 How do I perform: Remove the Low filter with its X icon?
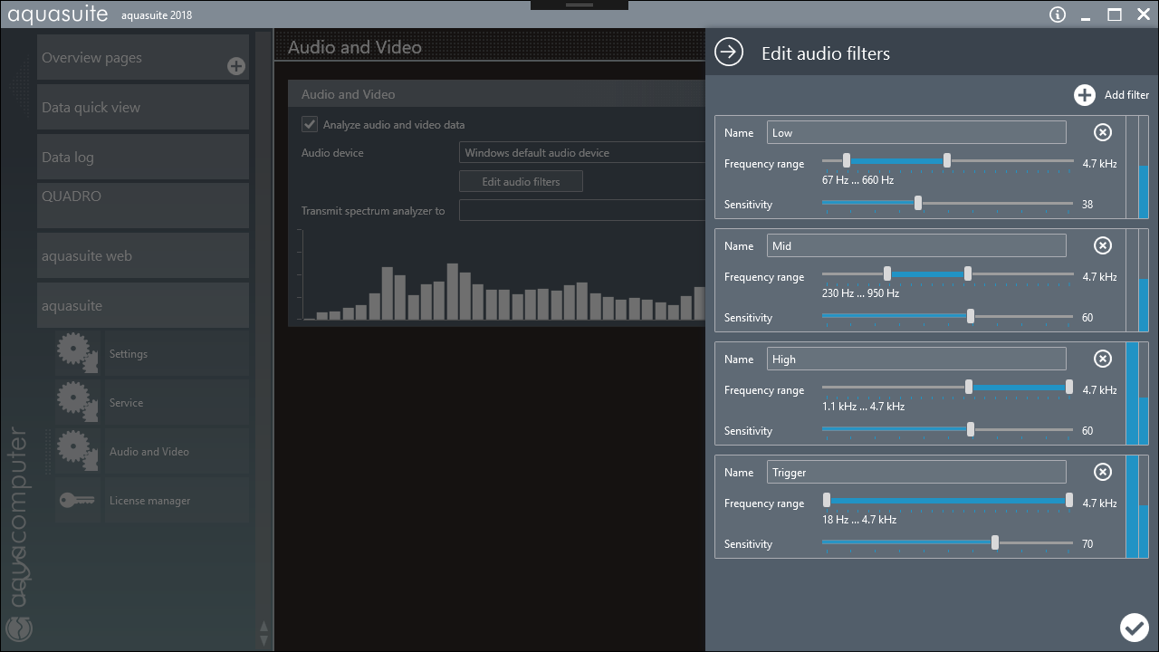1102,132
